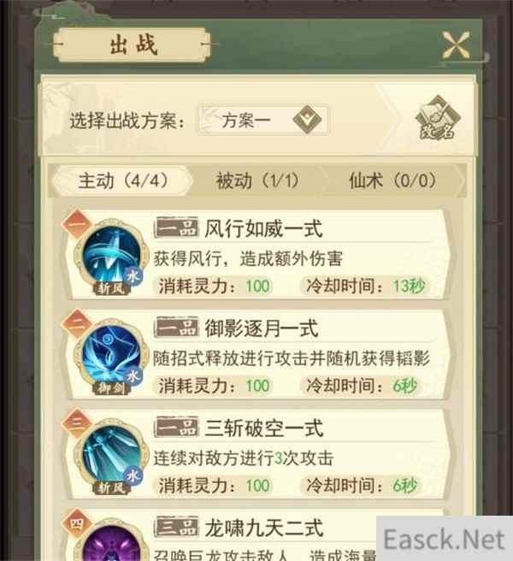The width and height of the screenshot is (513, 561).
Task: Click the 改名 rename icon
Action: [x=438, y=117]
